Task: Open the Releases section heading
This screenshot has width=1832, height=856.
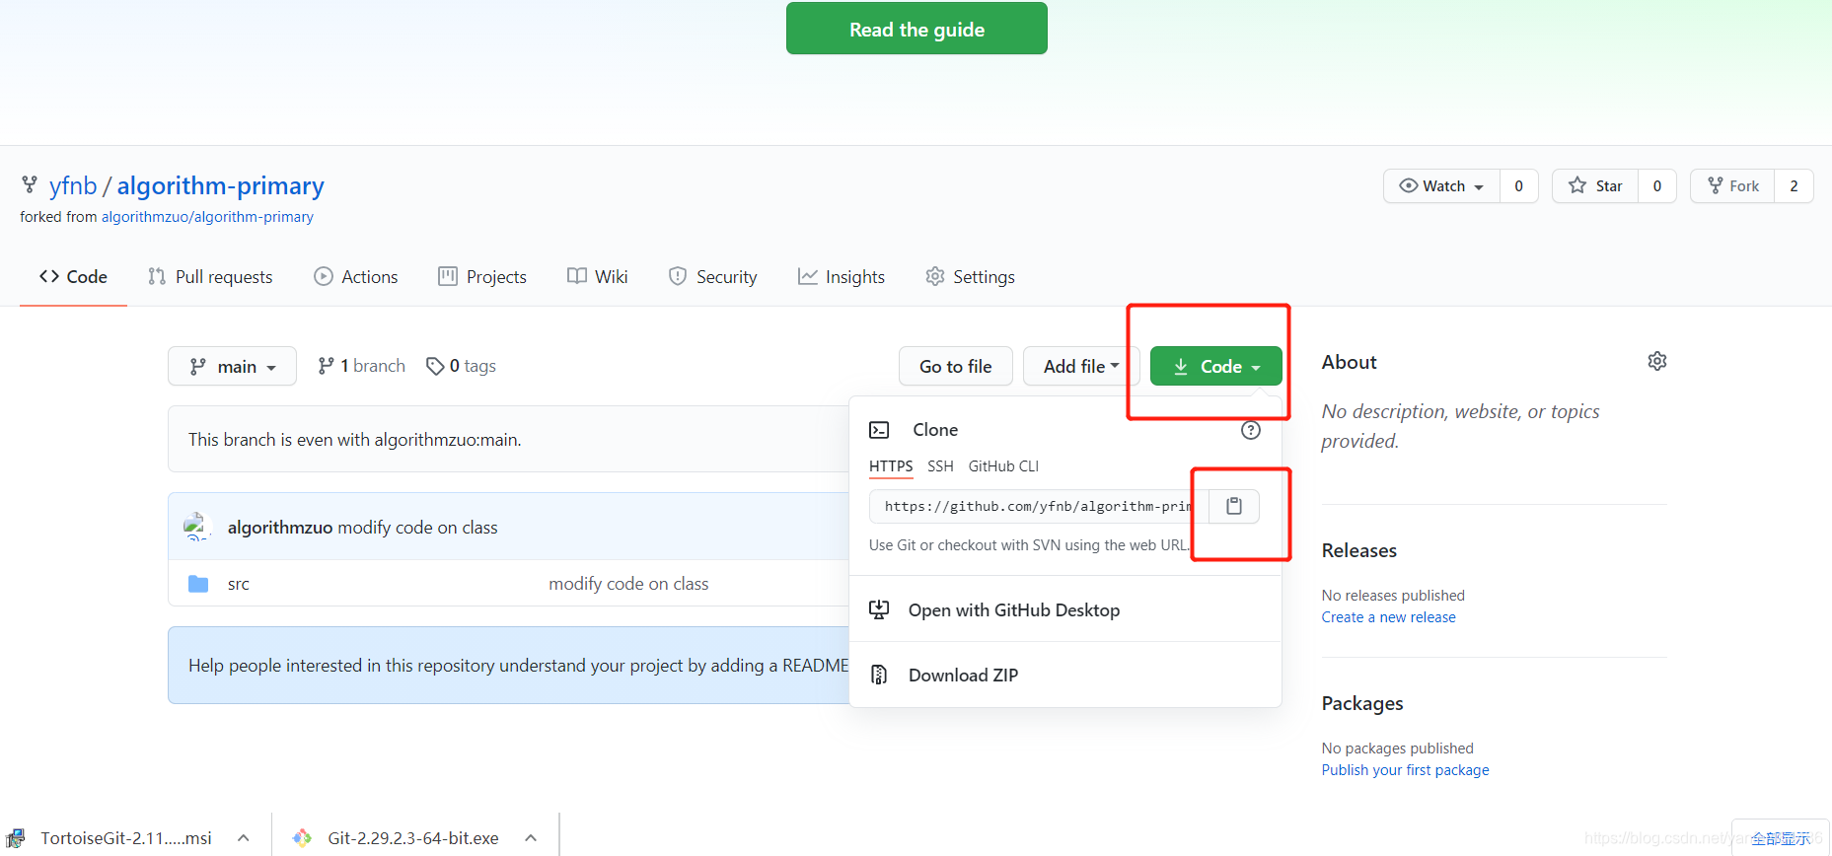Action: (x=1358, y=550)
